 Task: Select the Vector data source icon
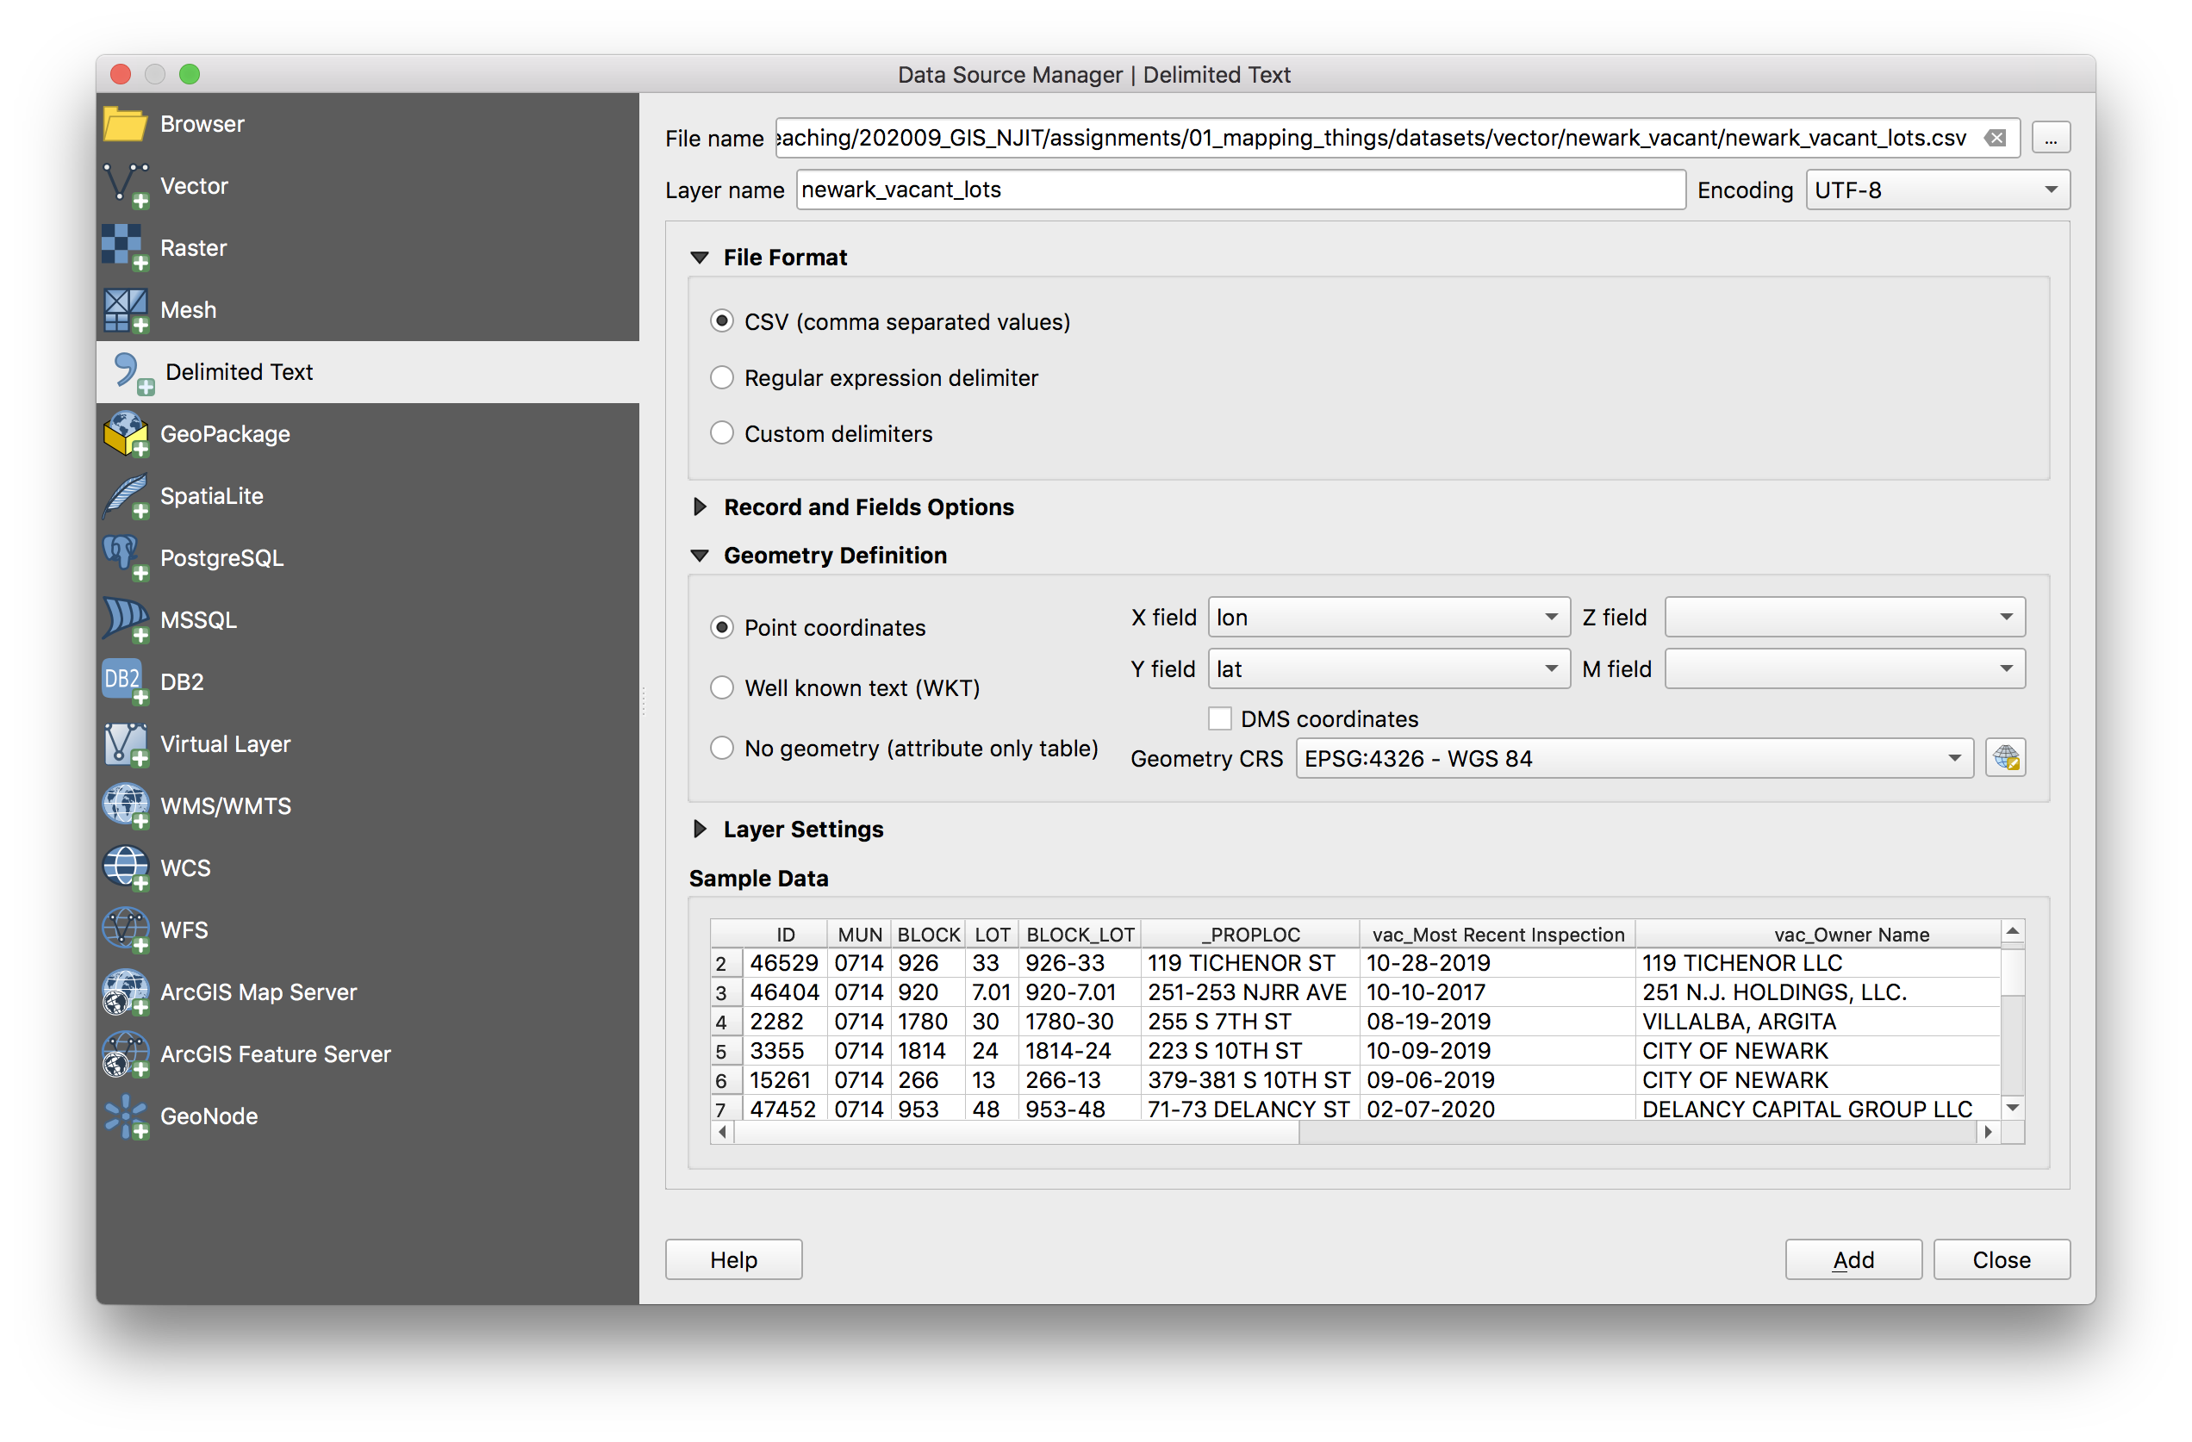pyautogui.click(x=126, y=185)
